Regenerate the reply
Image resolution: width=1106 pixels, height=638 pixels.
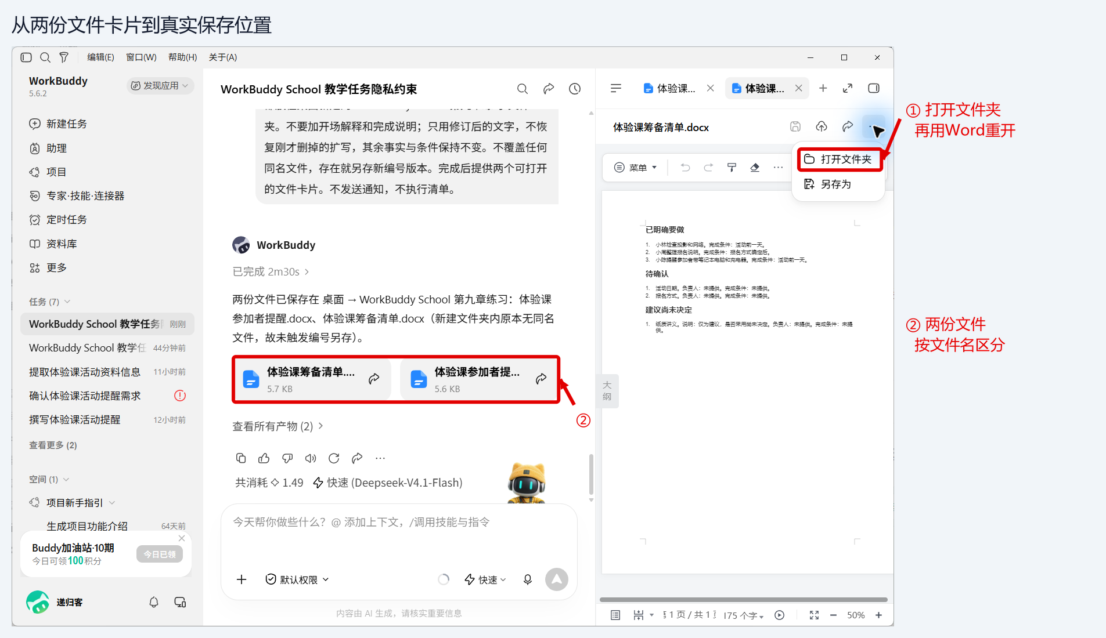pos(334,458)
